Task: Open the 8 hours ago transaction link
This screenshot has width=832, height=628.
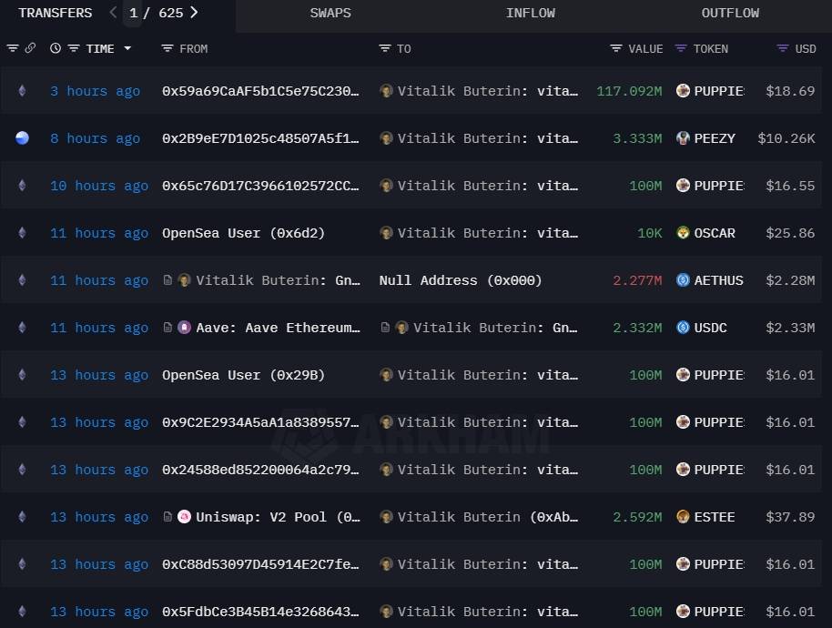Action: tap(96, 138)
